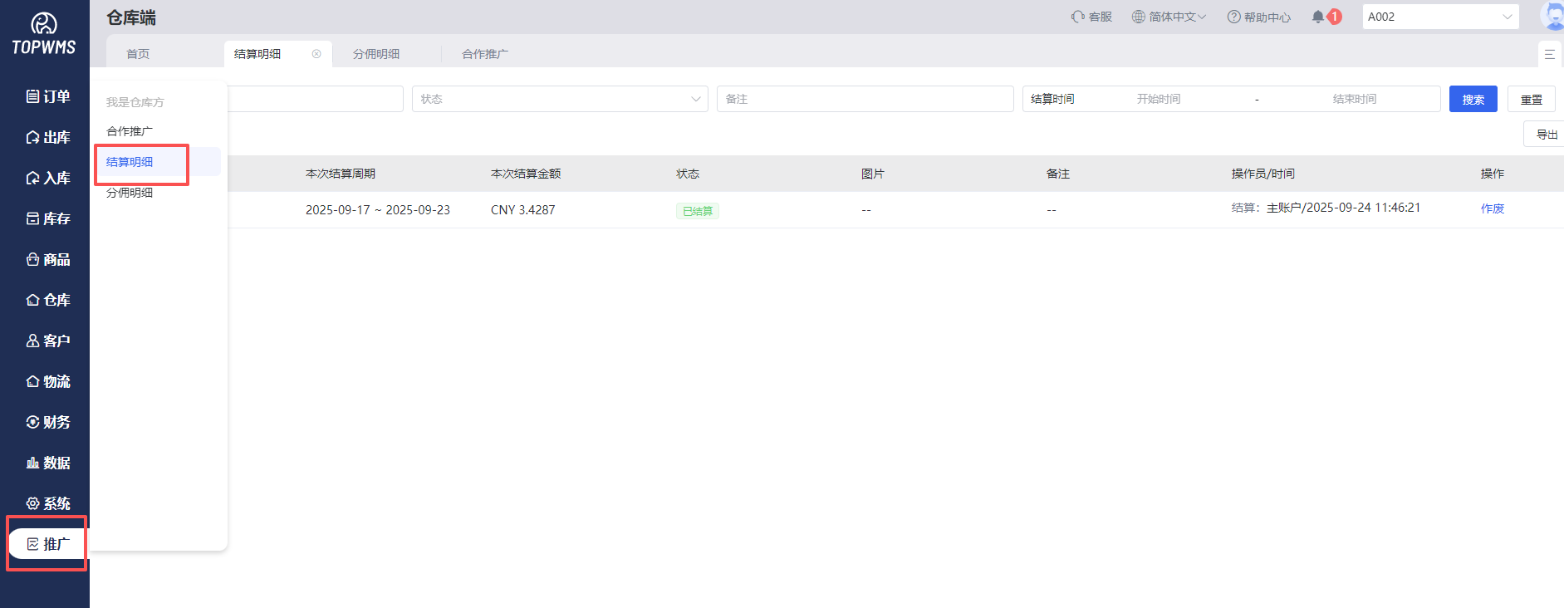Click the 我是仓库方 submenu heading
Screen dimensions: 1564x608
click(135, 102)
